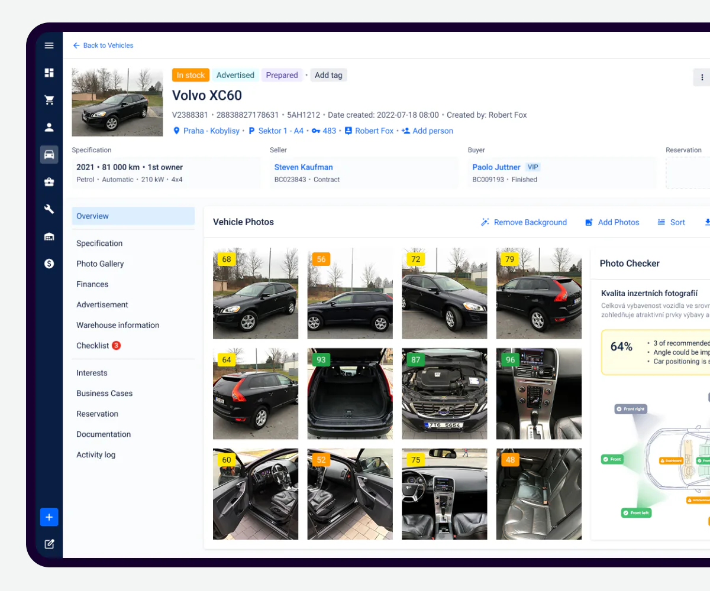The height and width of the screenshot is (591, 710).
Task: Click the In stock tag
Action: [191, 75]
